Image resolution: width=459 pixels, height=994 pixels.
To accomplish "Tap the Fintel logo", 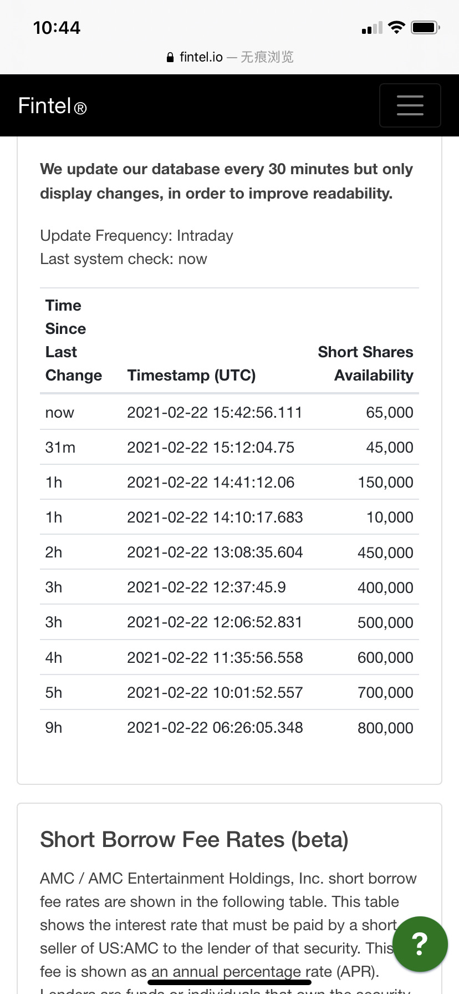I will click(x=53, y=105).
